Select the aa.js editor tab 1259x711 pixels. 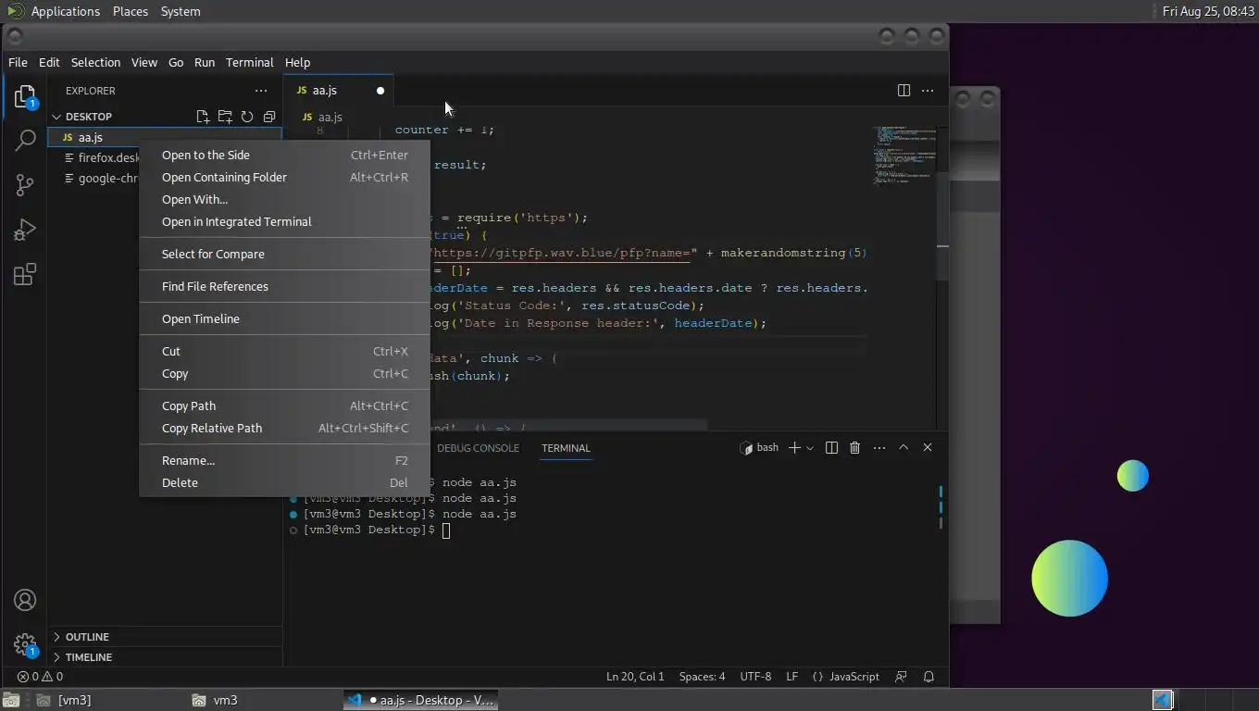coord(339,91)
